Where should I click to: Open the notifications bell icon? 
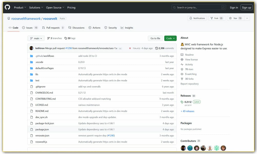[x=191, y=18]
